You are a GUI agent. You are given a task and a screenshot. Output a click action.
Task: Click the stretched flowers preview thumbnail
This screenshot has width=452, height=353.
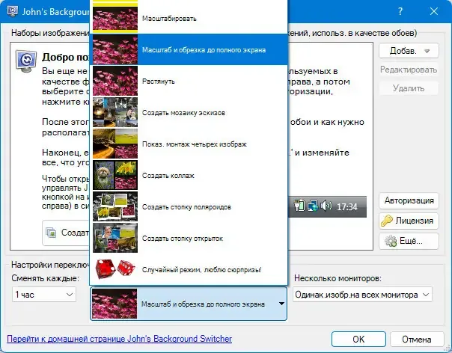[x=115, y=81]
